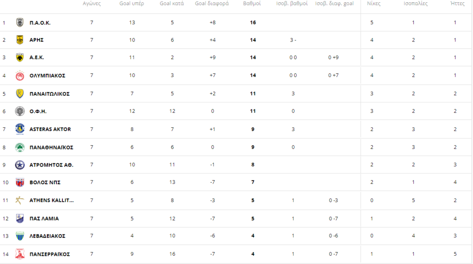Sort by the Goal υπέρ column header
This screenshot has height=264, width=473.
[132, 3]
